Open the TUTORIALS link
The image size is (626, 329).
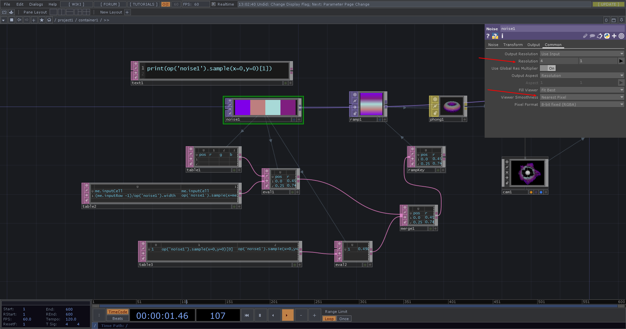tap(143, 4)
